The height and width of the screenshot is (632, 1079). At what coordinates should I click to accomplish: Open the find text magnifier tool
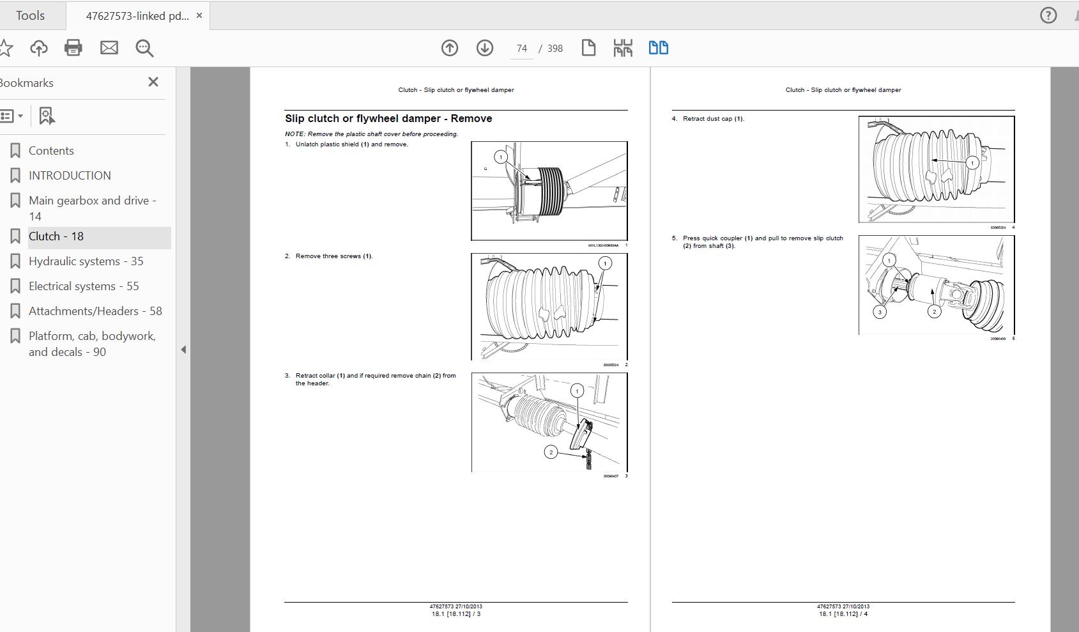144,48
